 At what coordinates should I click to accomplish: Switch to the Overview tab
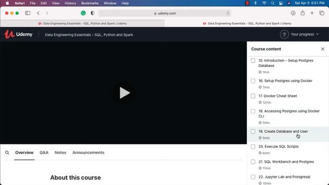tap(24, 153)
